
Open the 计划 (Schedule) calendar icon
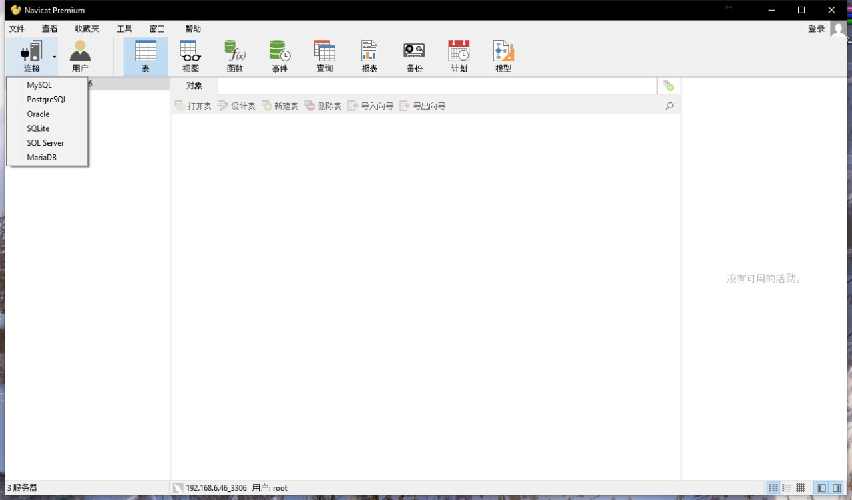pos(459,51)
